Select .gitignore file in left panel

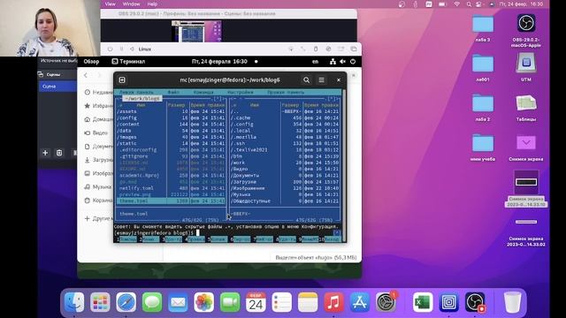[171, 156]
